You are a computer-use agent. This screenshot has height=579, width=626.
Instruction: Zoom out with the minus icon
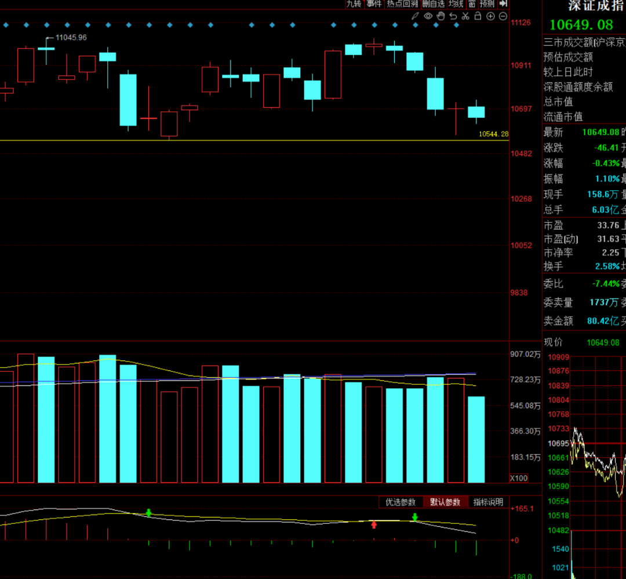(x=503, y=16)
